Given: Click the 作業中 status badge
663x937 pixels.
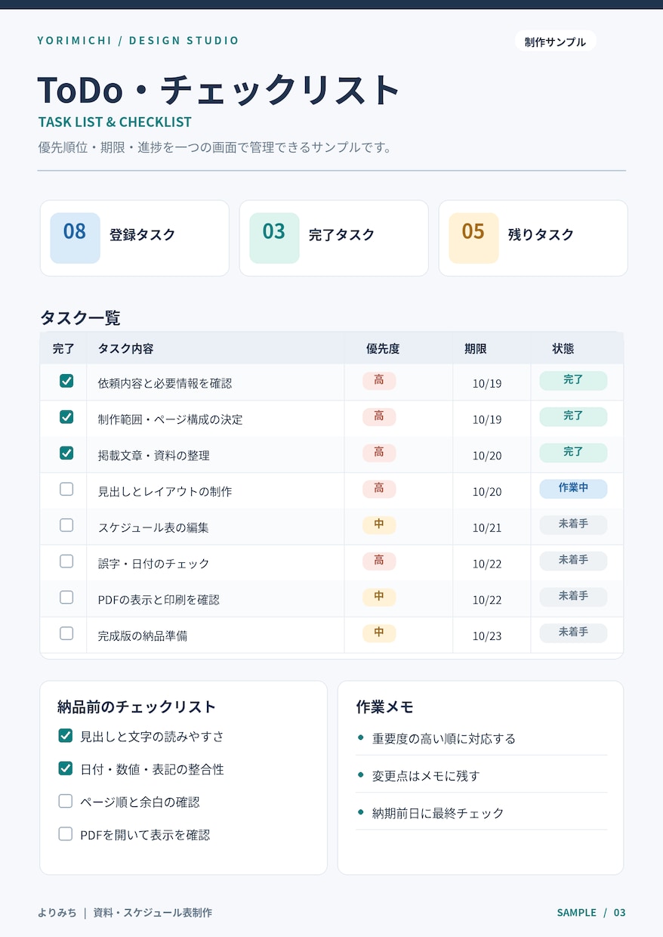Looking at the screenshot, I should (573, 488).
